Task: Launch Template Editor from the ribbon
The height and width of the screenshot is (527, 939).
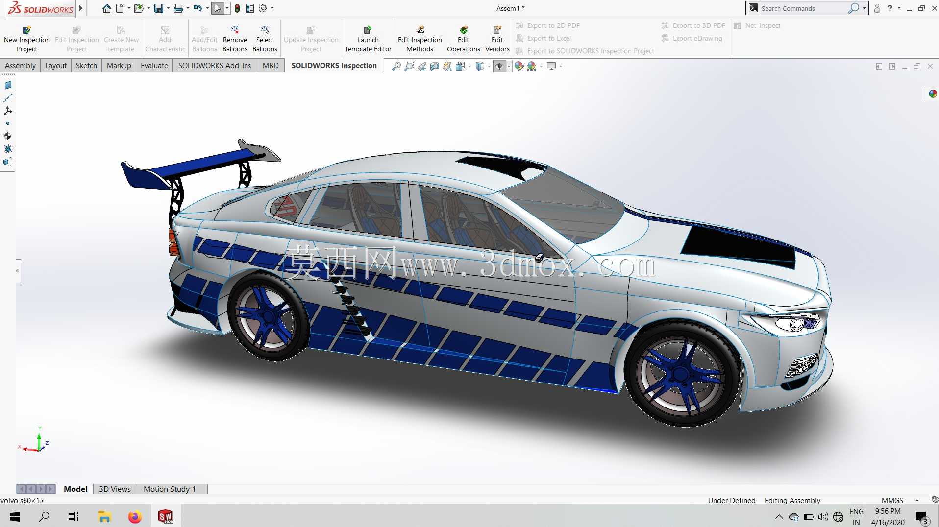Action: pyautogui.click(x=368, y=39)
